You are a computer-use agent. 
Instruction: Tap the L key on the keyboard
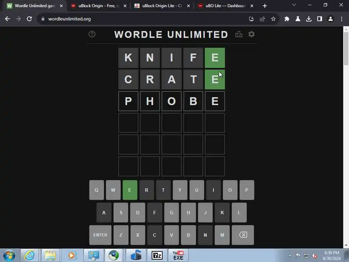239,213
